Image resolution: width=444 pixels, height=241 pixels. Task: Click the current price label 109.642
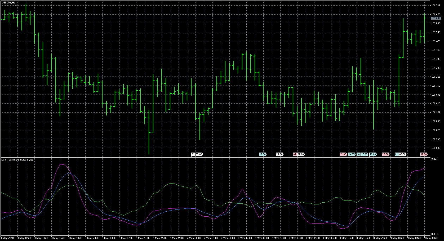[436, 18]
